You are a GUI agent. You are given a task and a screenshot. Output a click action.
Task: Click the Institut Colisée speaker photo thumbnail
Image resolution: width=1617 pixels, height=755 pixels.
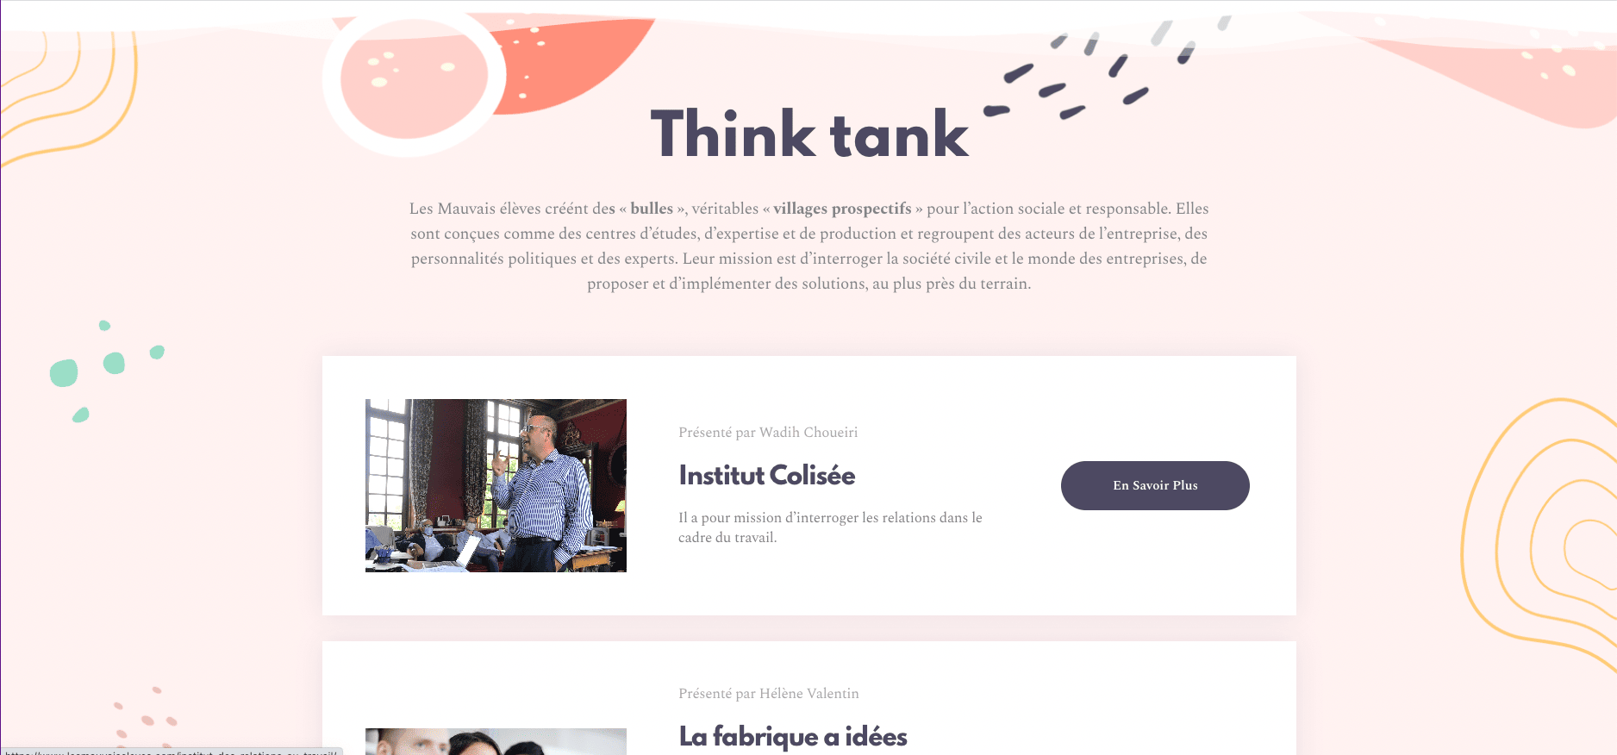click(x=496, y=485)
